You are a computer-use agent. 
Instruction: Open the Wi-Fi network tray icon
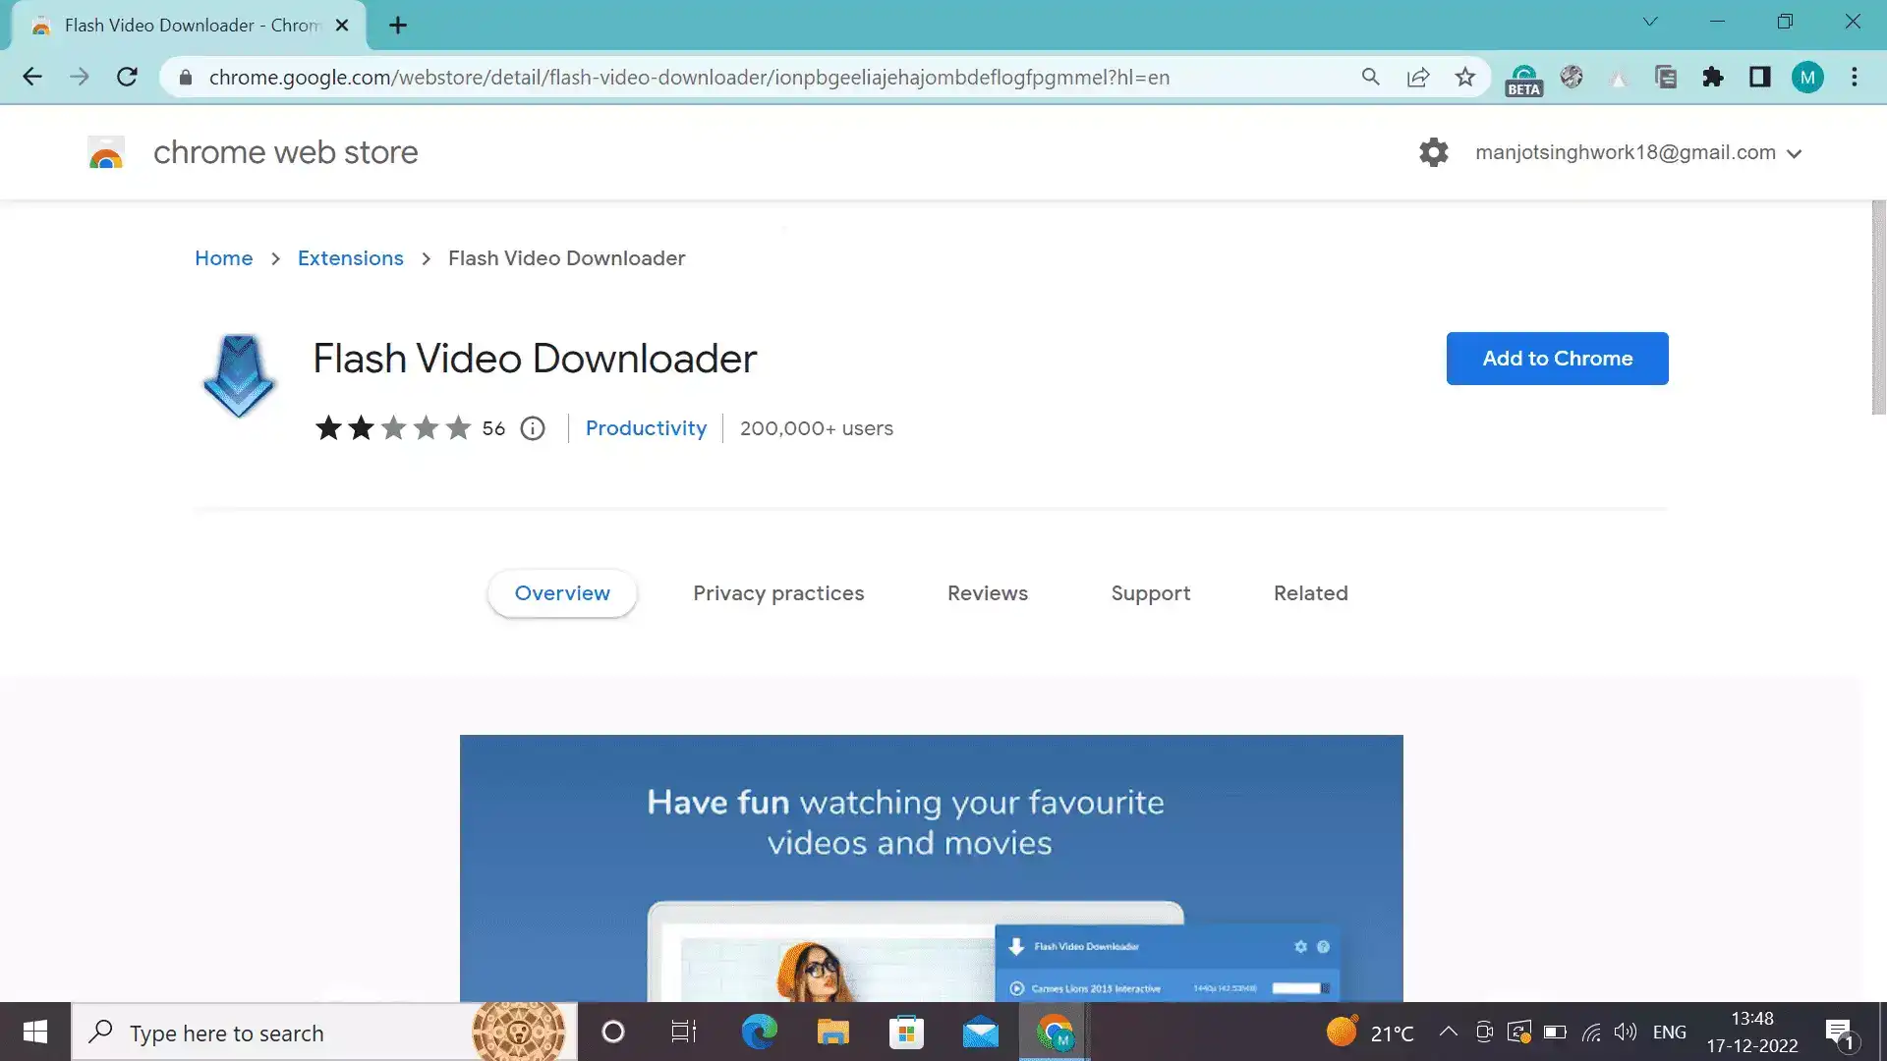1591,1032
